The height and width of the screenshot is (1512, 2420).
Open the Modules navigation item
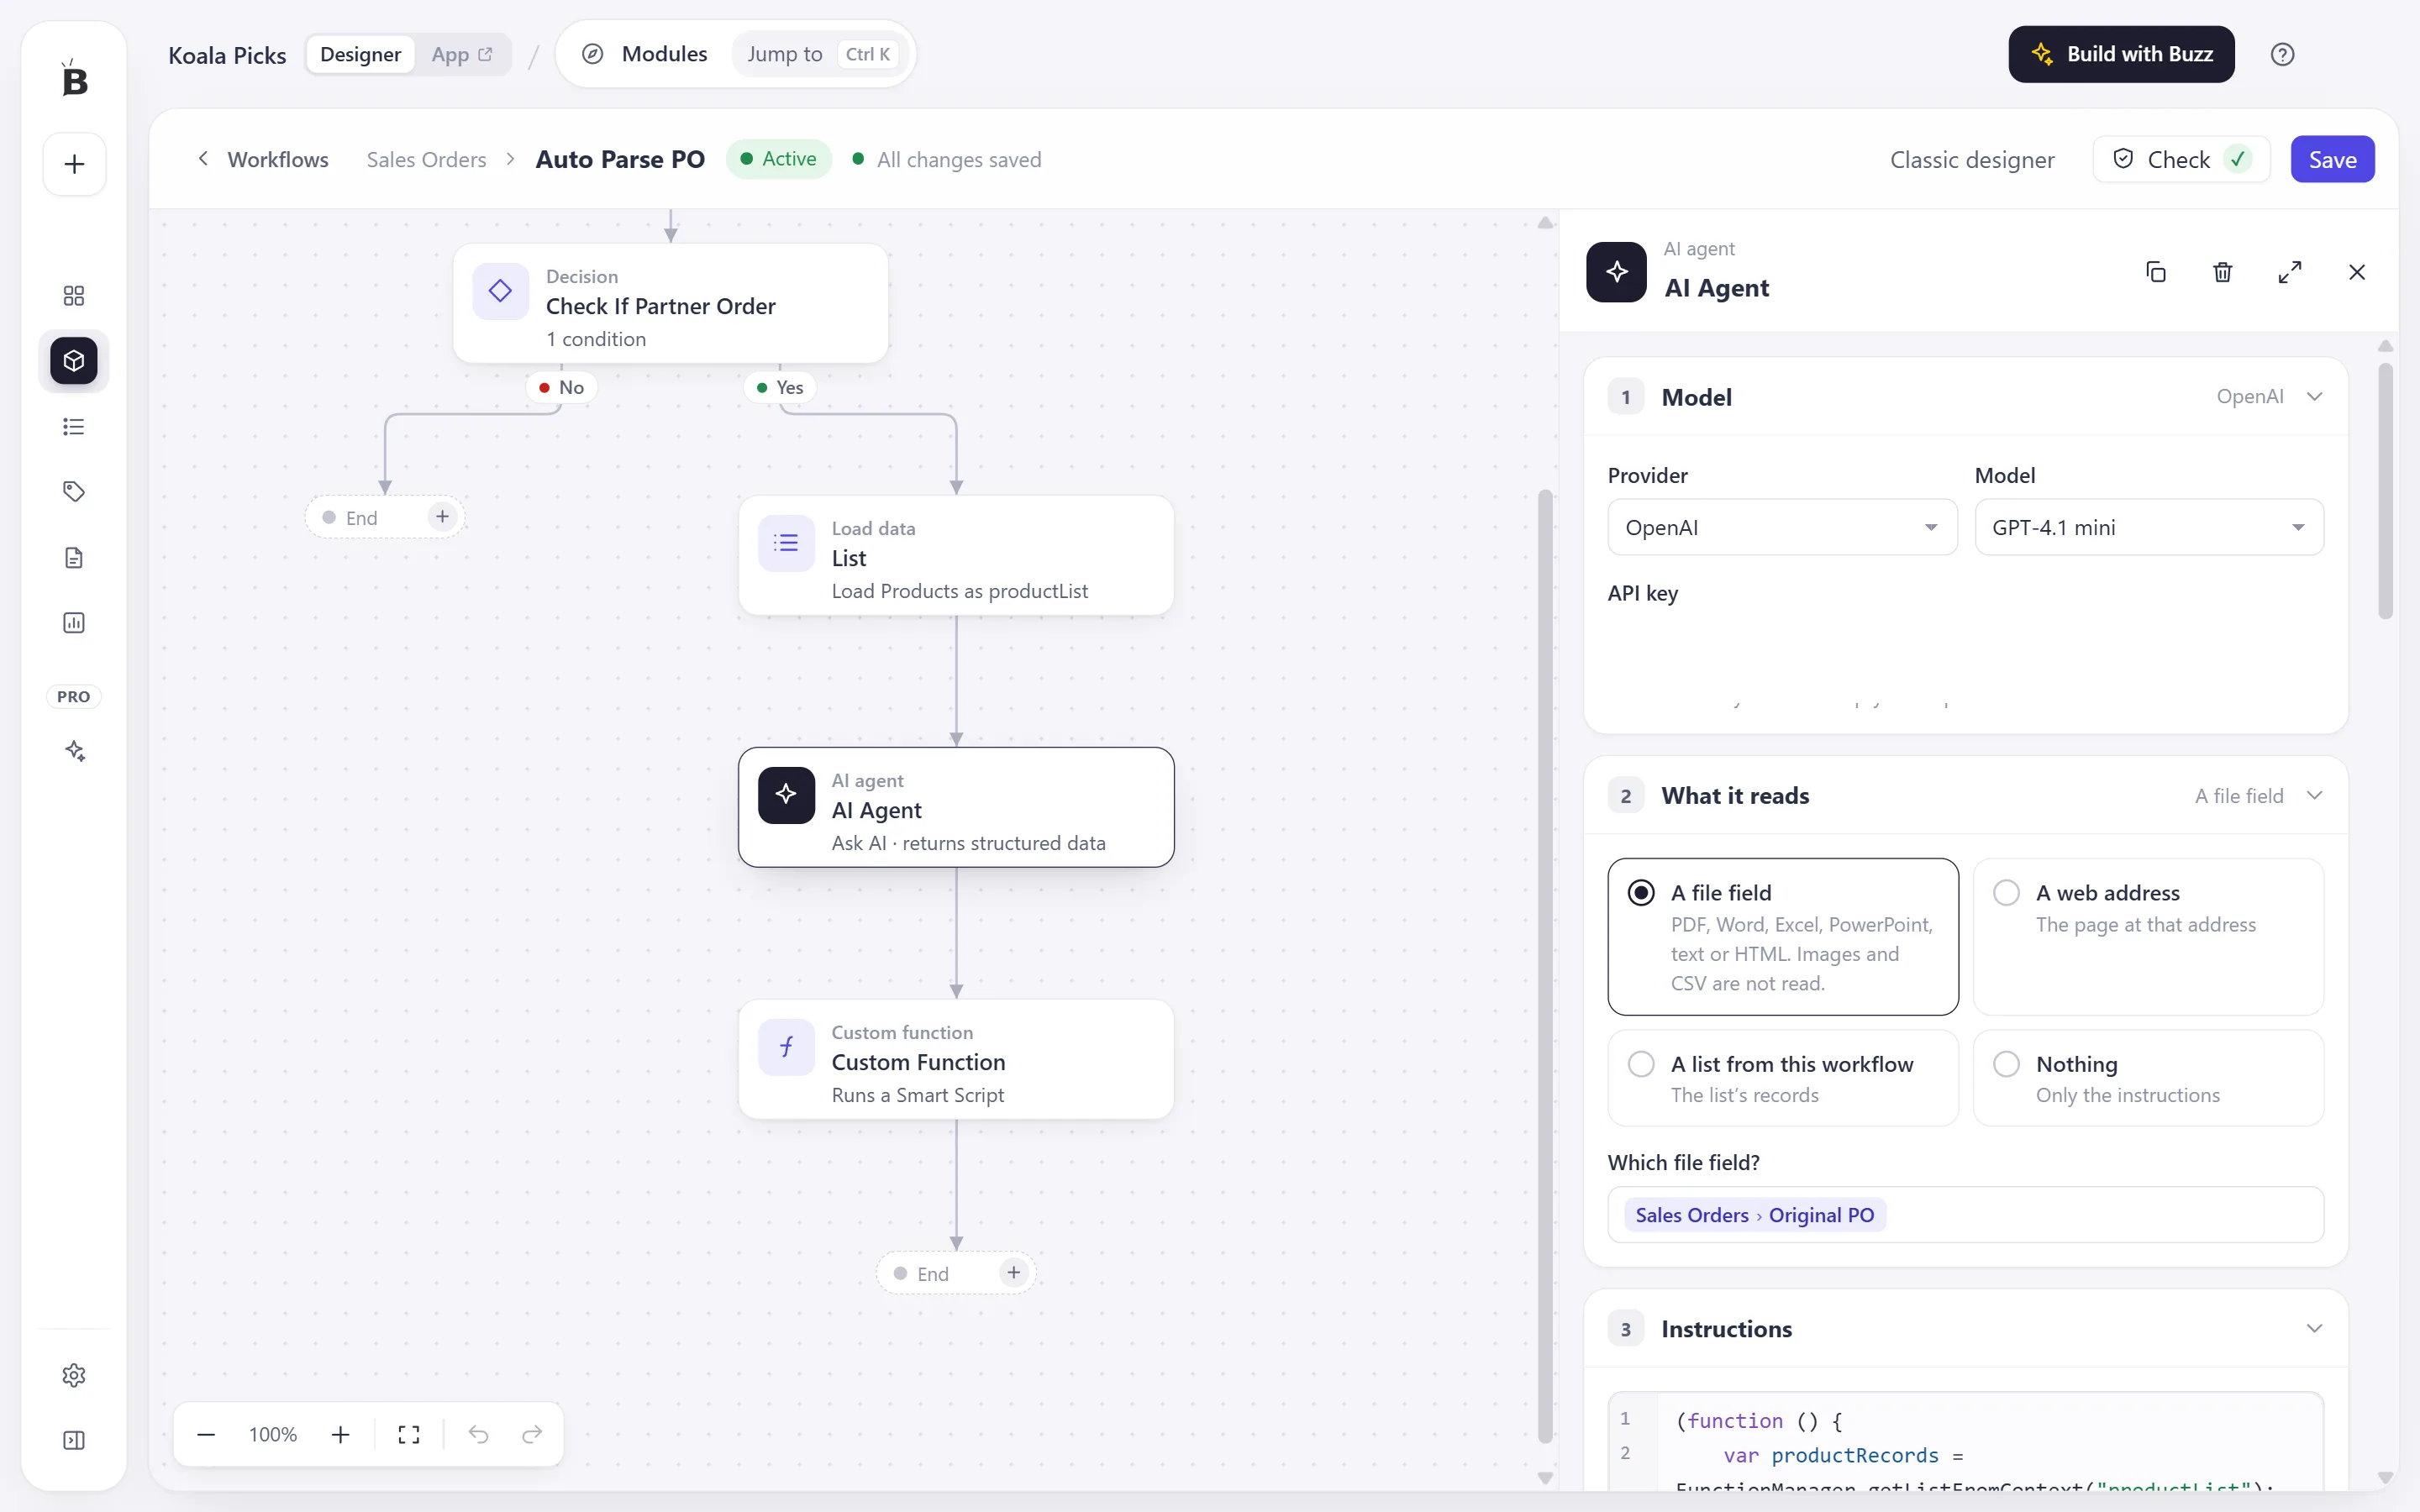[x=645, y=54]
